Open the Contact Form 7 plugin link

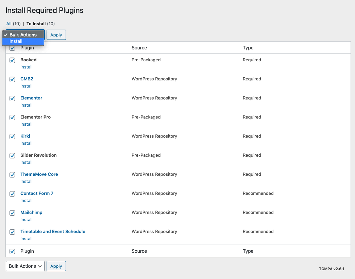(x=37, y=193)
